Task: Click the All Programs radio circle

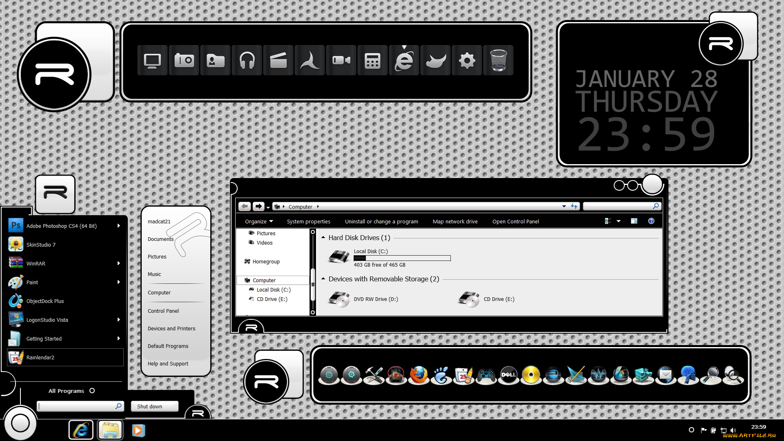Action: coord(92,391)
